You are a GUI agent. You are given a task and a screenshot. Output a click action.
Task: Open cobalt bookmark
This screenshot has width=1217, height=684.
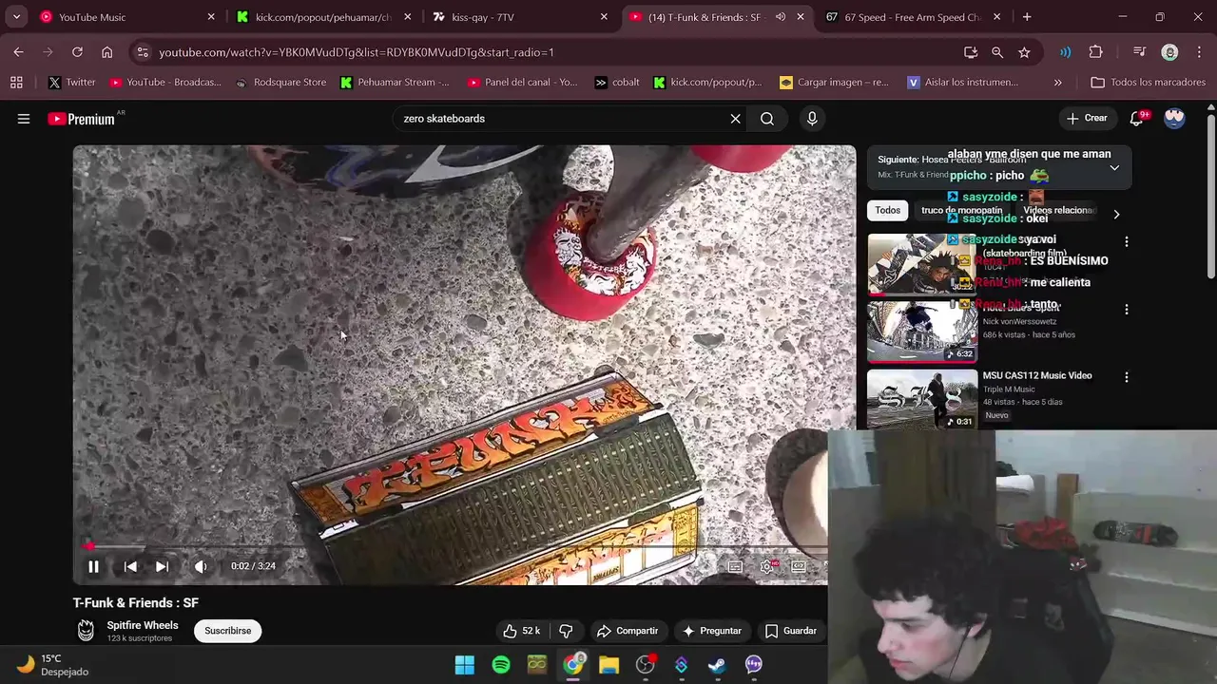[617, 83]
